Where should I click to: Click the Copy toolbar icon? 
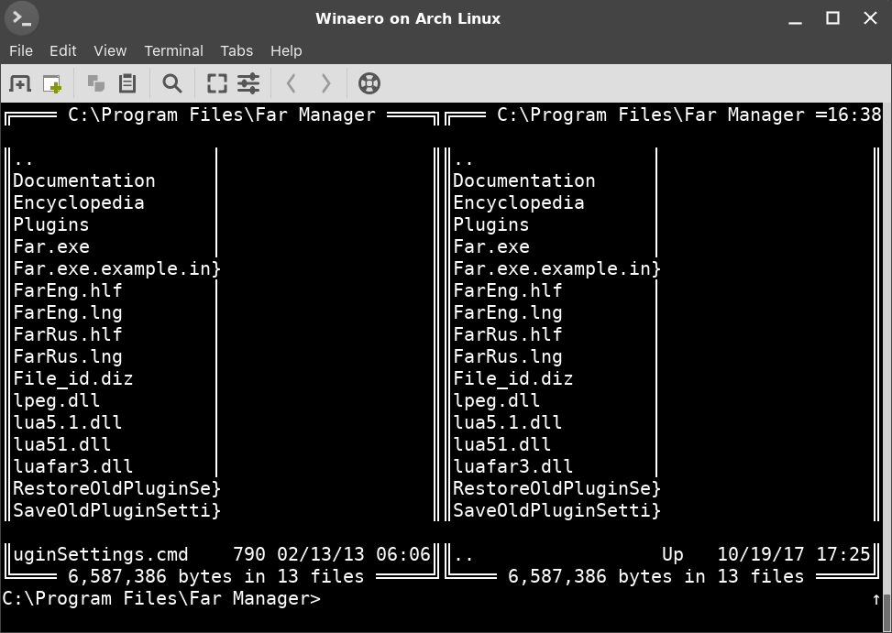(95, 83)
